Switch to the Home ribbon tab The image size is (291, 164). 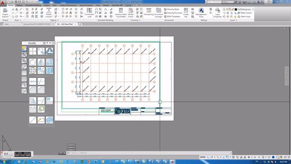11,5
